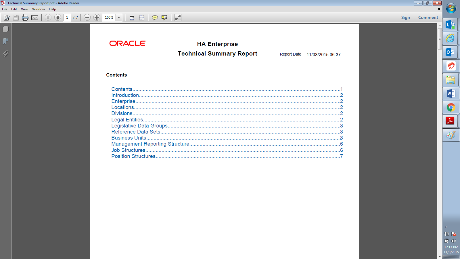Click the vertical scrollbar thumb
This screenshot has width=460, height=259.
pyautogui.click(x=440, y=39)
